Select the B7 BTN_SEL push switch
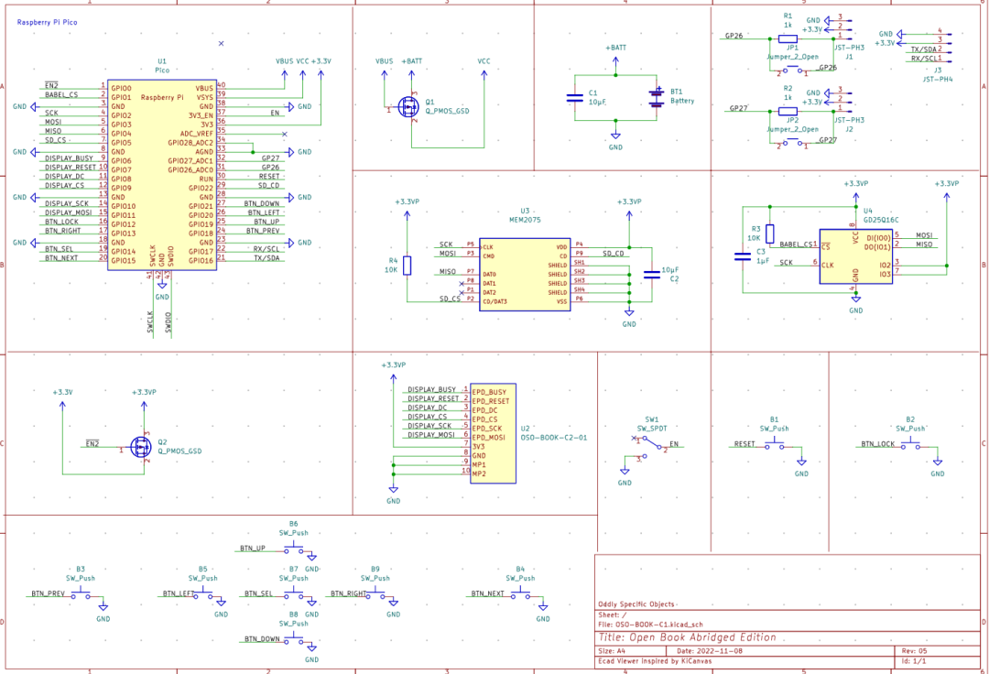Image resolution: width=989 pixels, height=674 pixels. 294,594
